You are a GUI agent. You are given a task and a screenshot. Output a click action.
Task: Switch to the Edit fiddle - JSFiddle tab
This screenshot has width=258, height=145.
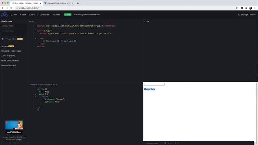click(x=26, y=3)
